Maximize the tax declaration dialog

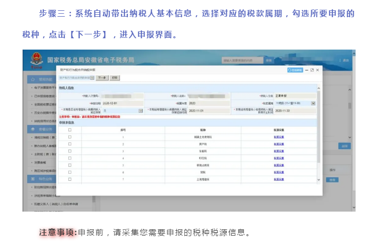click(x=312, y=70)
